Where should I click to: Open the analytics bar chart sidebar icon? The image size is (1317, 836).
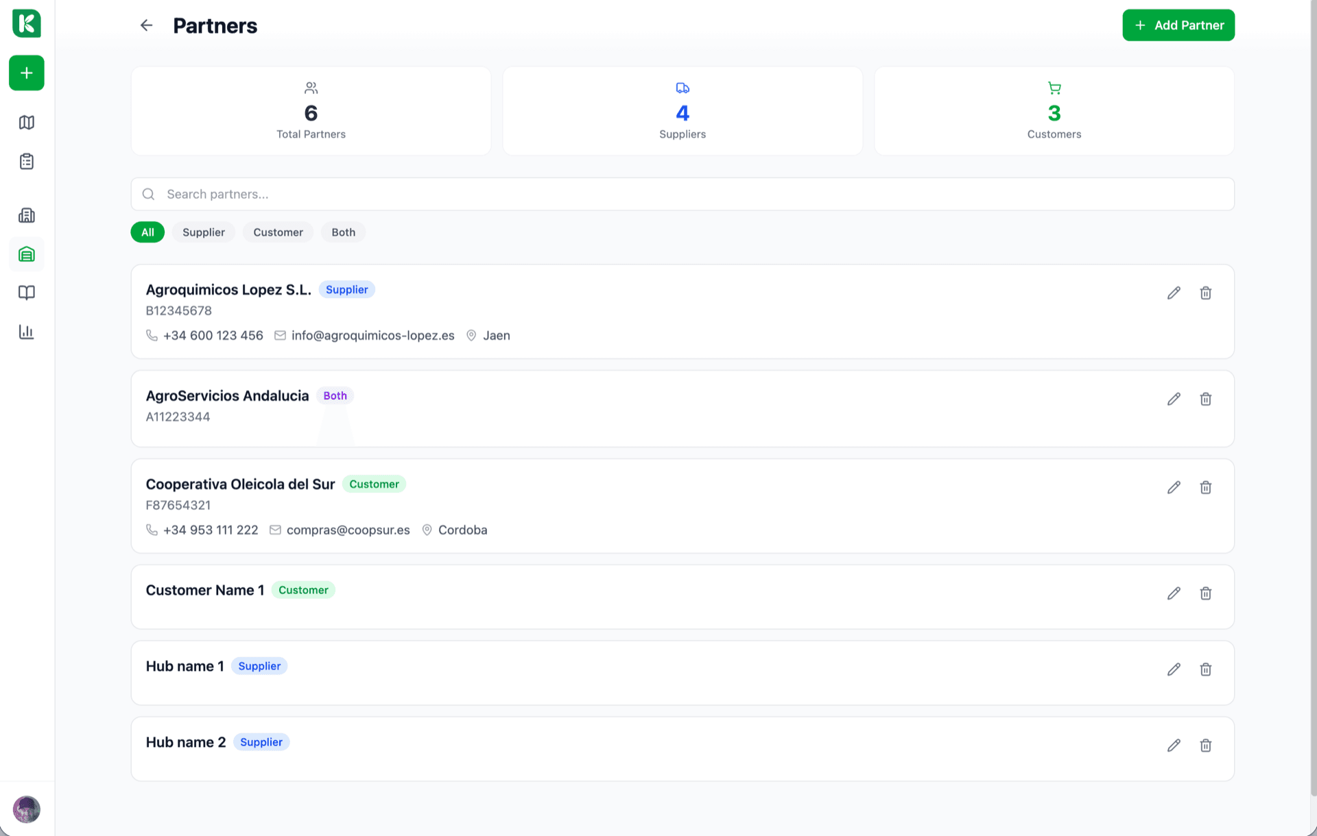point(26,332)
